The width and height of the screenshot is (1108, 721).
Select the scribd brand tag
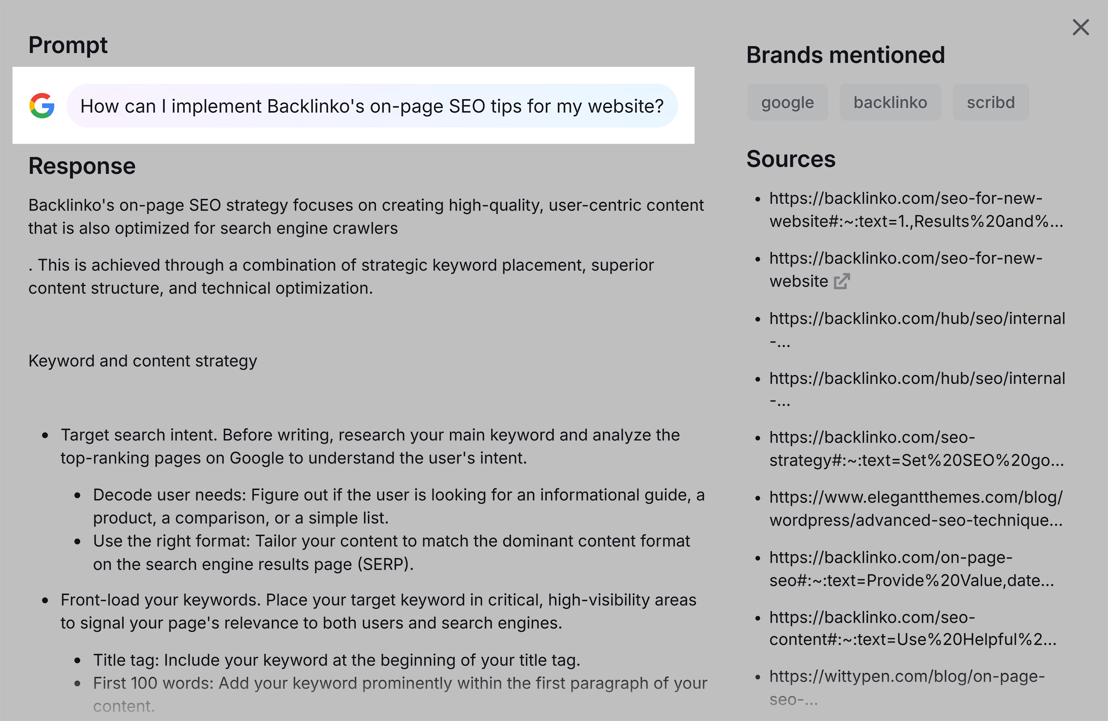[990, 102]
